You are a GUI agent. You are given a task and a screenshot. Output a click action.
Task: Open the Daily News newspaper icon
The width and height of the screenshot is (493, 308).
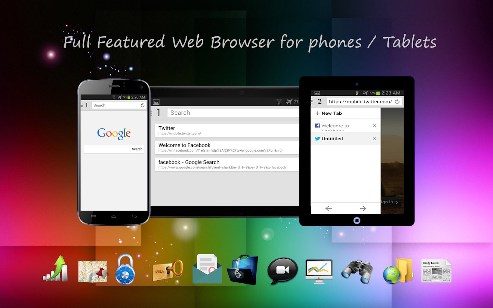[436, 271]
